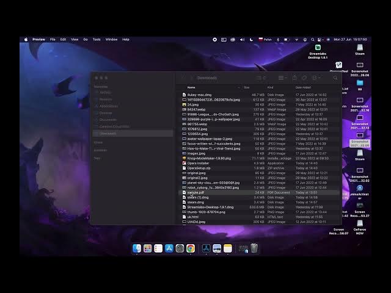
Task: Open the group-by dropdown in file dialog toolbar
Action: point(283,78)
